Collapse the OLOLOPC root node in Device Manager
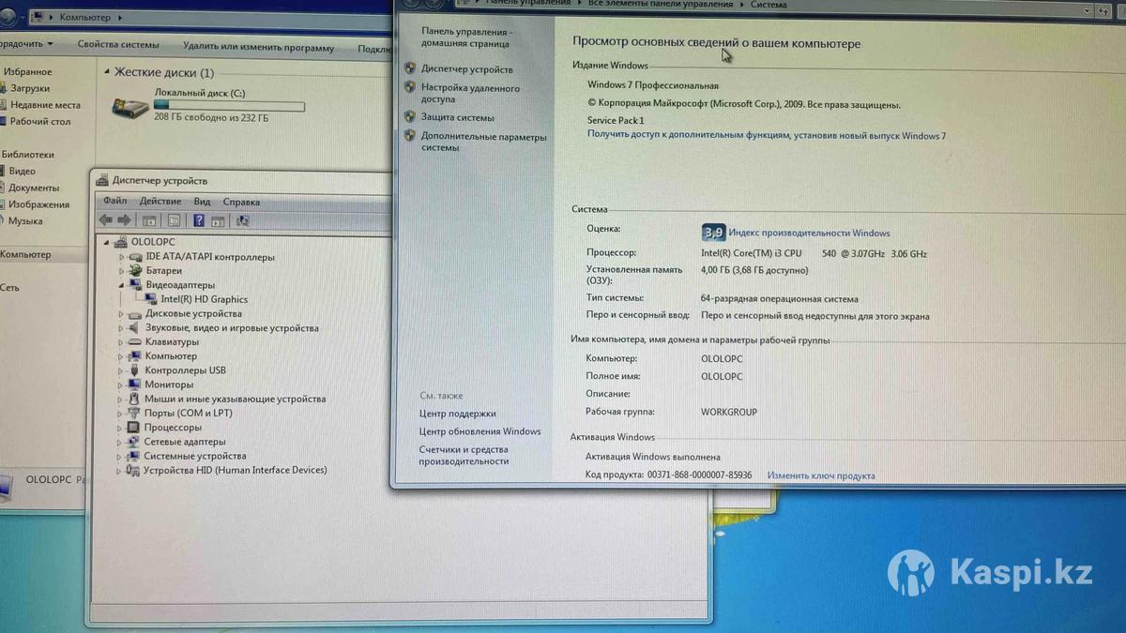1126x633 pixels. pyautogui.click(x=107, y=242)
